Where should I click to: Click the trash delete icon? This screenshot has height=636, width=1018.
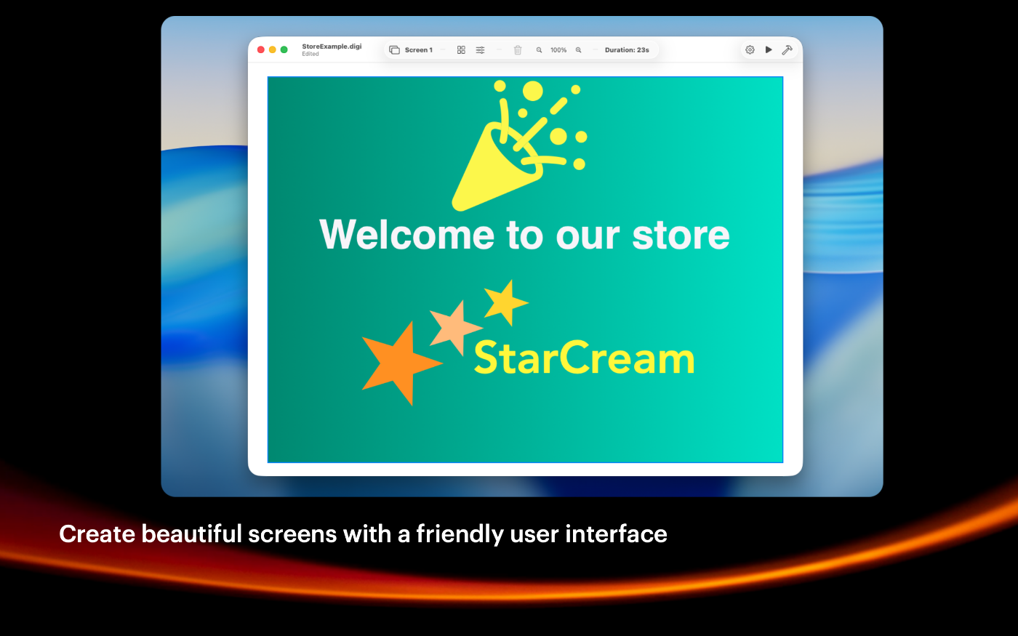coord(518,50)
